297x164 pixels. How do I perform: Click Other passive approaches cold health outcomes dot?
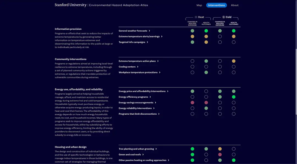click(x=233, y=160)
